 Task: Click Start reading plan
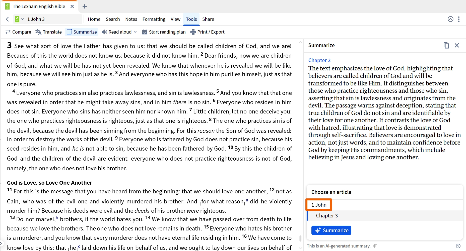tap(164, 32)
